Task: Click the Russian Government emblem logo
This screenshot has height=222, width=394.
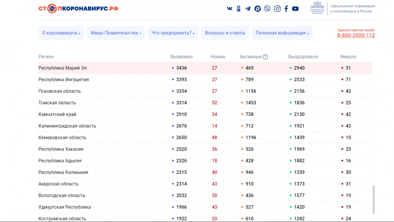Action: point(317,8)
